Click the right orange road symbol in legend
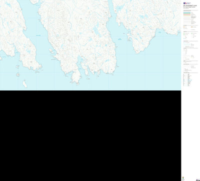The image size is (200, 181). coord(192,27)
